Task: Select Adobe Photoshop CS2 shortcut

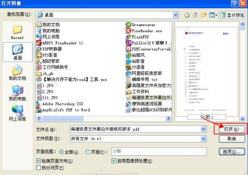Action: pyautogui.click(x=60, y=104)
